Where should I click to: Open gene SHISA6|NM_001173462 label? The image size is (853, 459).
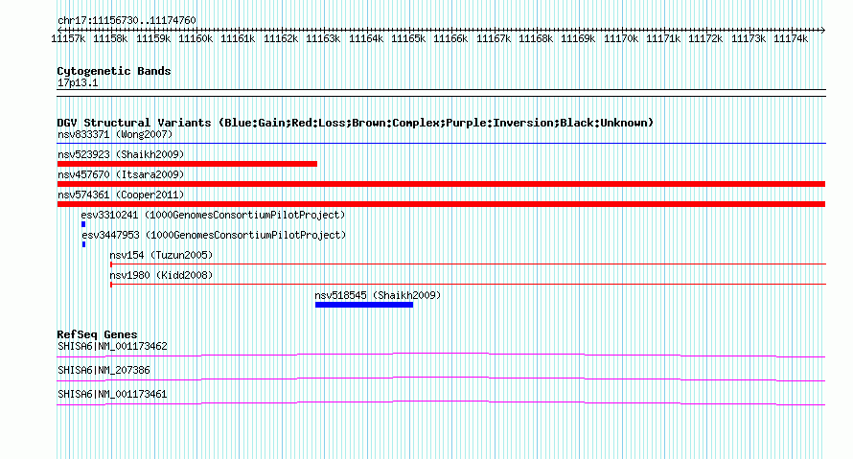[112, 347]
